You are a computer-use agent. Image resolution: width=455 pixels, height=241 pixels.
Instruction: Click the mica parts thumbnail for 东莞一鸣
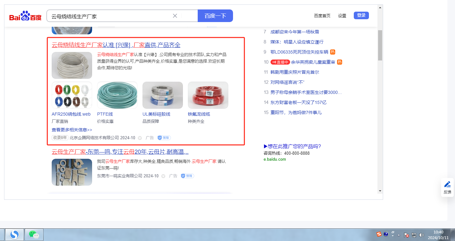click(72, 172)
